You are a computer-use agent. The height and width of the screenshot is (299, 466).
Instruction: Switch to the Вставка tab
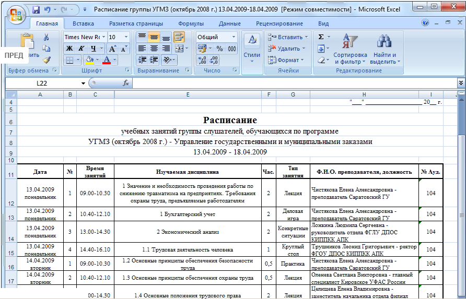[x=84, y=23]
